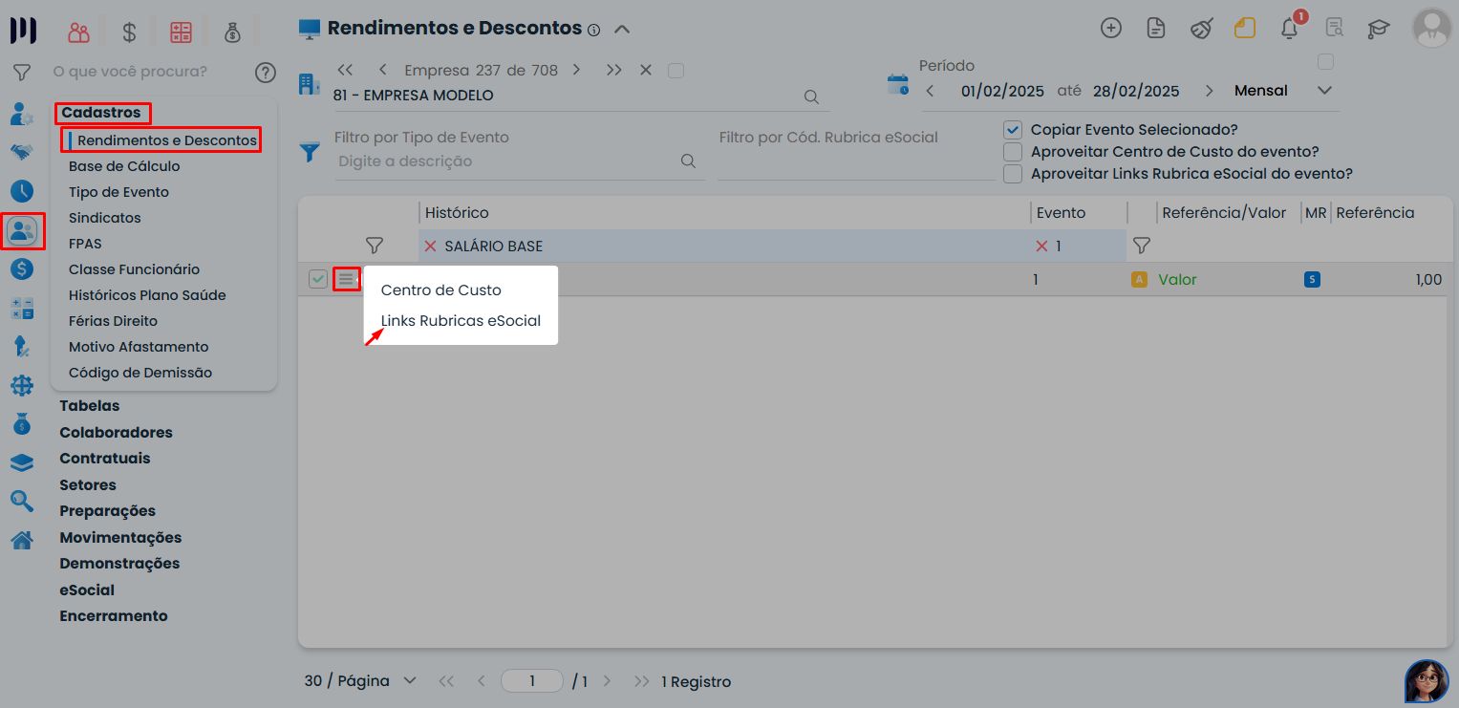1459x708 pixels.
Task: Open the graduation cap training icon
Action: click(1378, 29)
